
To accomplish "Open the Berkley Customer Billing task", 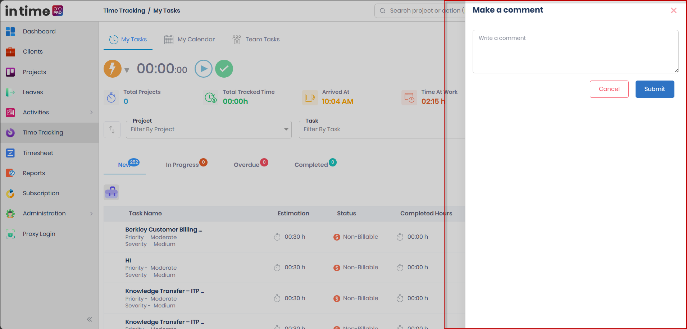I will (x=164, y=229).
